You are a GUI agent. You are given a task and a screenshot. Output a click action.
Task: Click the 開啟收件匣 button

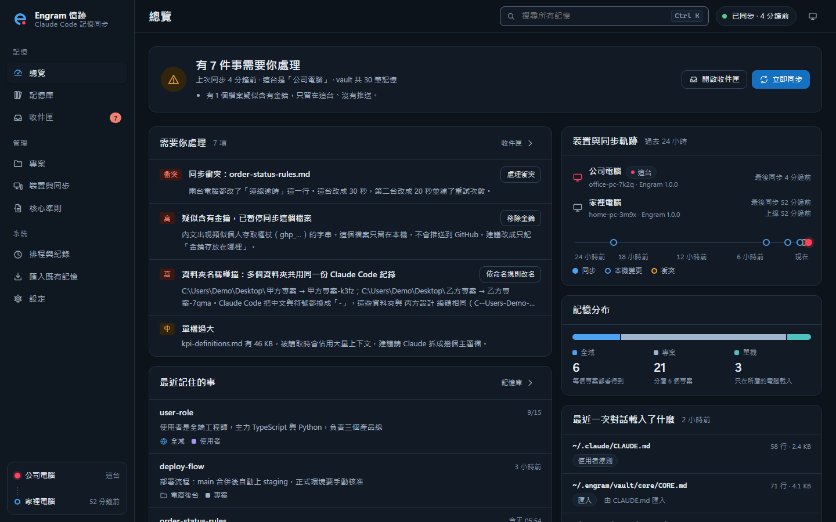pyautogui.click(x=714, y=79)
